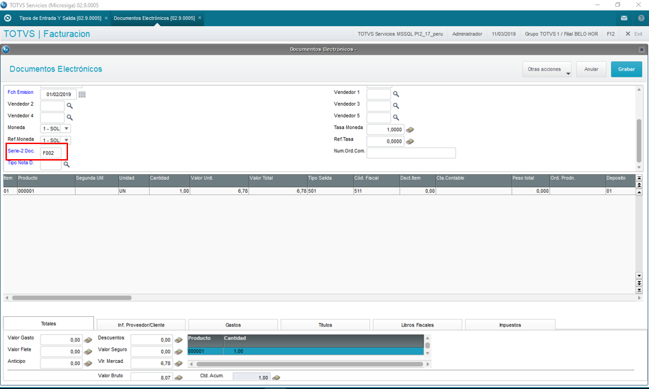This screenshot has height=389, width=649.
Task: Open lookup for Tipo Nota D.
Action: [x=66, y=165]
